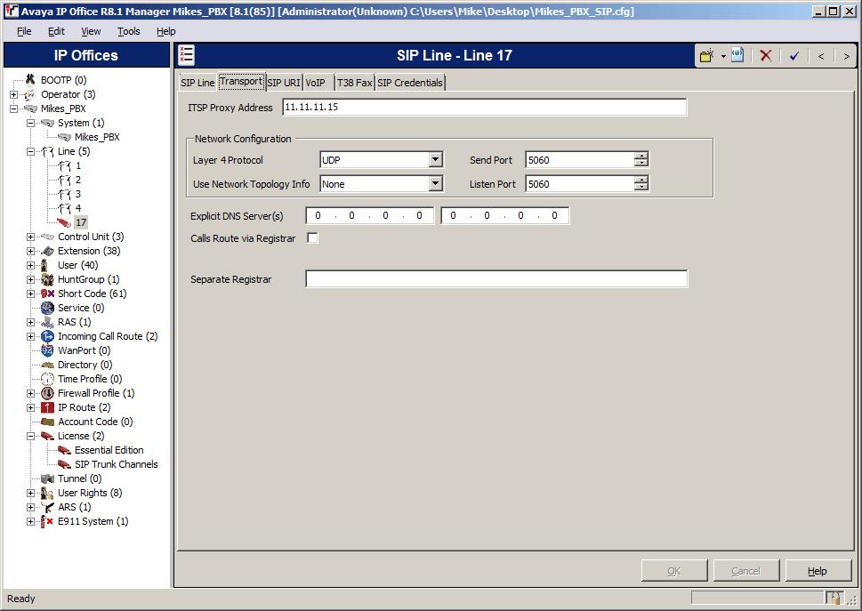Collapse the License (2) node

[x=31, y=437]
